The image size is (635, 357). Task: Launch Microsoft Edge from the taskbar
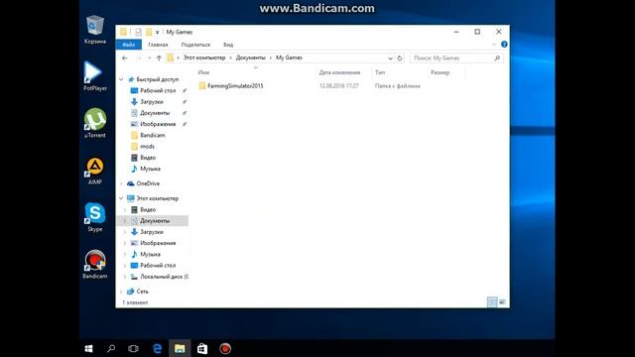click(x=157, y=348)
